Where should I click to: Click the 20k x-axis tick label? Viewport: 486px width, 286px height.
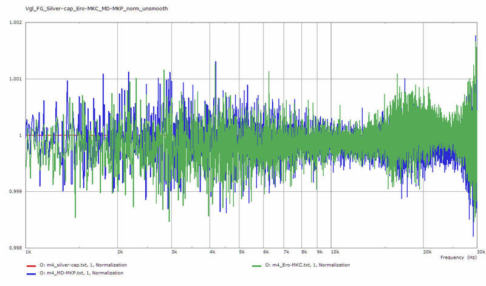point(426,251)
